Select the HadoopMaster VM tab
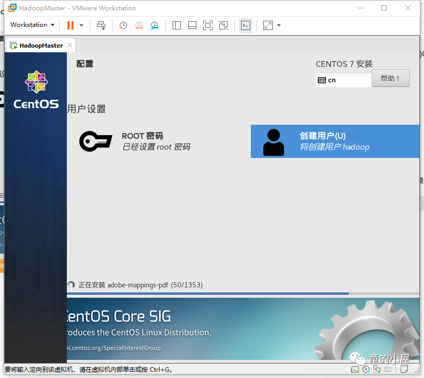 pos(40,46)
